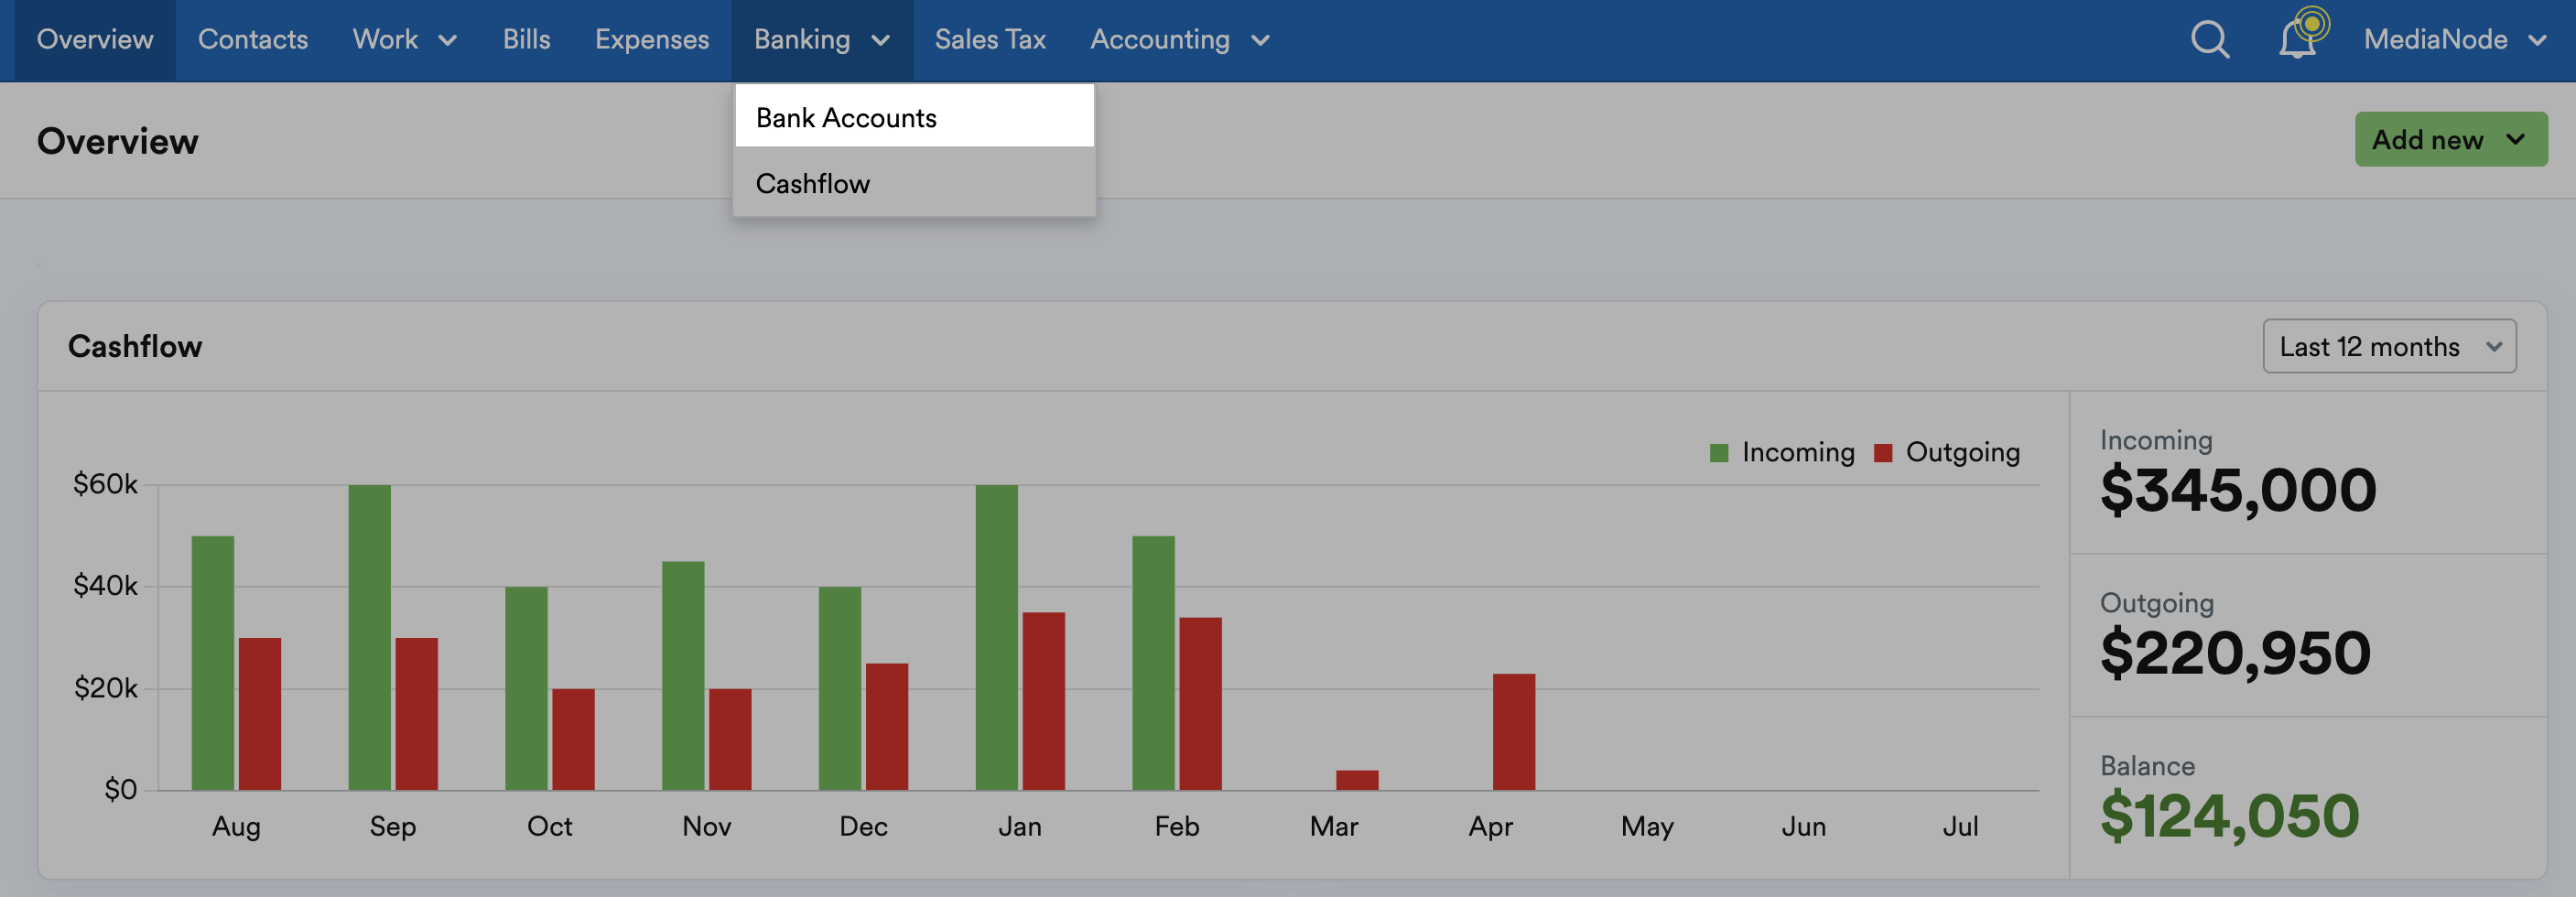Expand the Accounting menu
Image resolution: width=2576 pixels, height=897 pixels.
coord(1180,40)
